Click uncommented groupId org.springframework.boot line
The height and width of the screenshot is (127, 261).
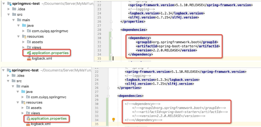point(177,42)
